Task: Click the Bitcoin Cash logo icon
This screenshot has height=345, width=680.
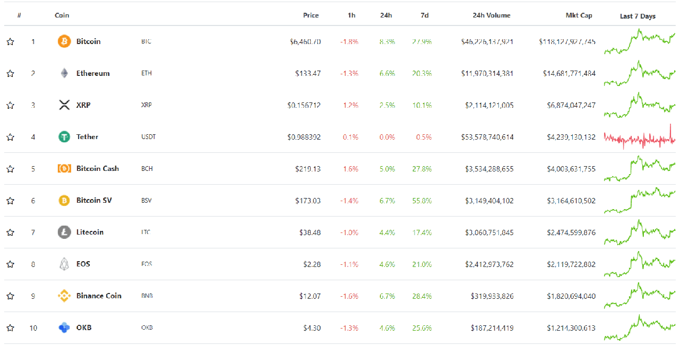Action: coord(64,169)
